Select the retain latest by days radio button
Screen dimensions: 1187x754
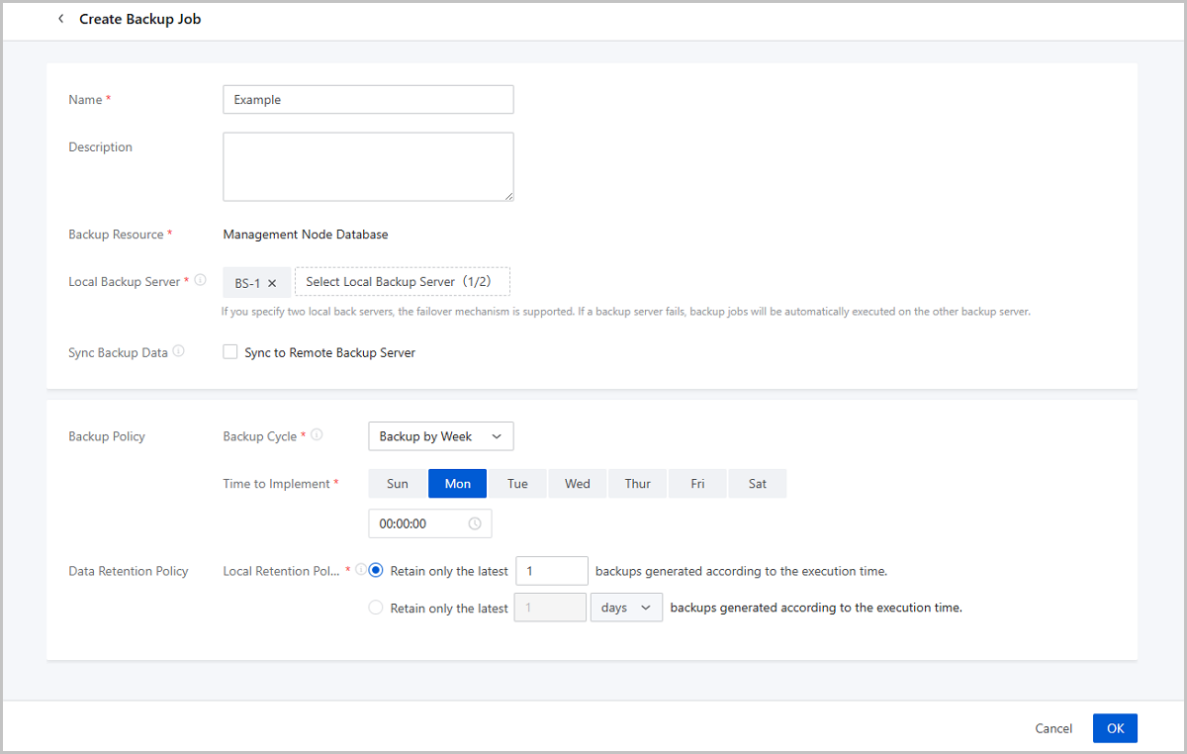(376, 608)
